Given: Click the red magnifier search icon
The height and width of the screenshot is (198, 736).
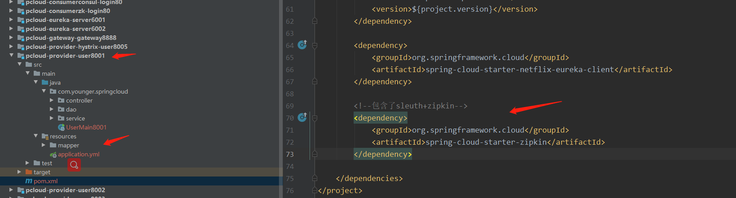Looking at the screenshot, I should click(74, 165).
